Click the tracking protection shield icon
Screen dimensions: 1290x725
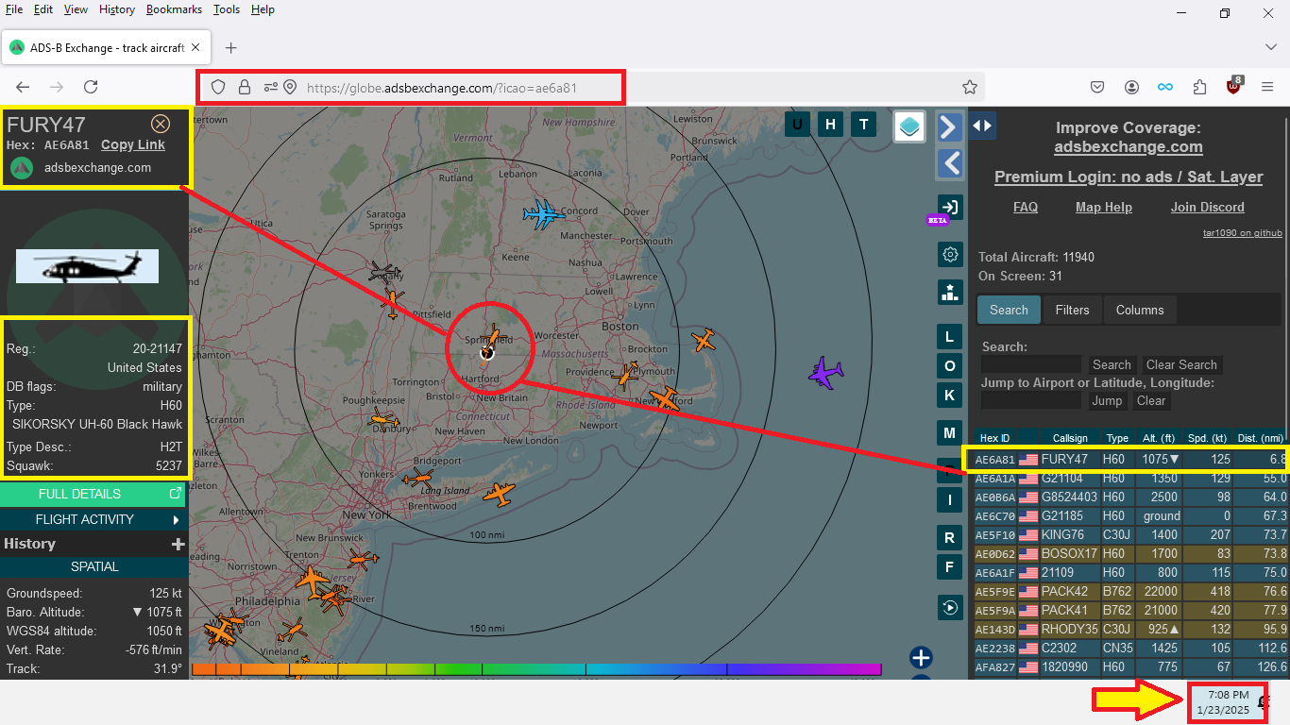click(218, 87)
